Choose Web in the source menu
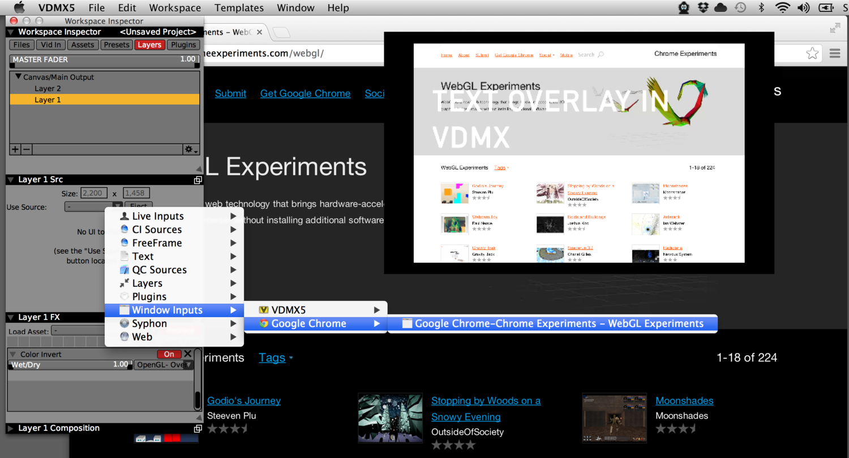This screenshot has width=849, height=458. point(174,337)
